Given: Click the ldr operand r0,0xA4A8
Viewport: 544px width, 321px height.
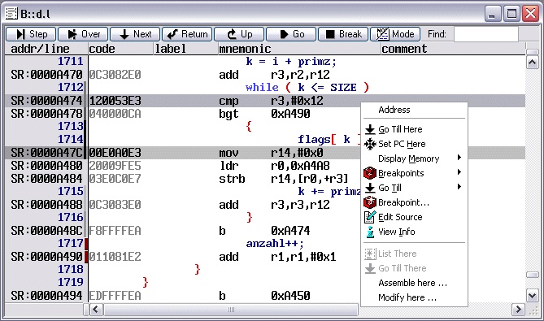Looking at the screenshot, I should tap(300, 166).
